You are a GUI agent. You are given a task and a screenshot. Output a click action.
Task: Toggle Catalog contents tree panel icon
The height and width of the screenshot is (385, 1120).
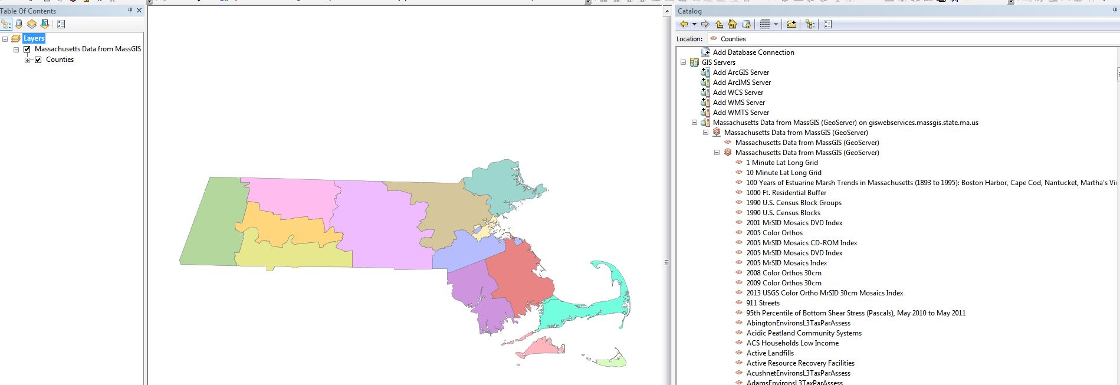(x=810, y=24)
